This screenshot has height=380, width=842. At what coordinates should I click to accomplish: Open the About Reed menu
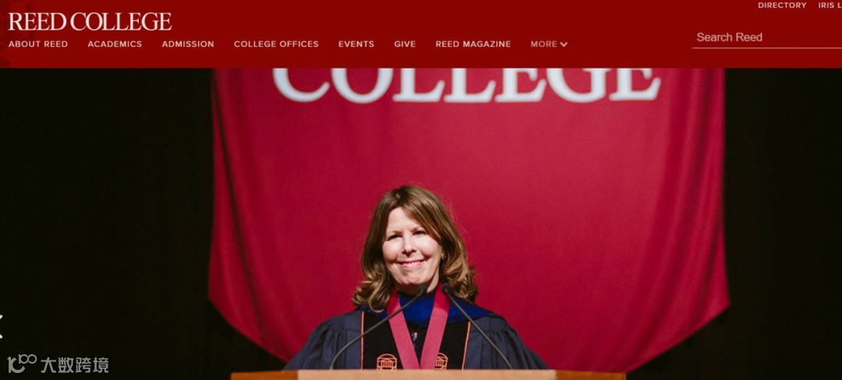pyautogui.click(x=38, y=44)
